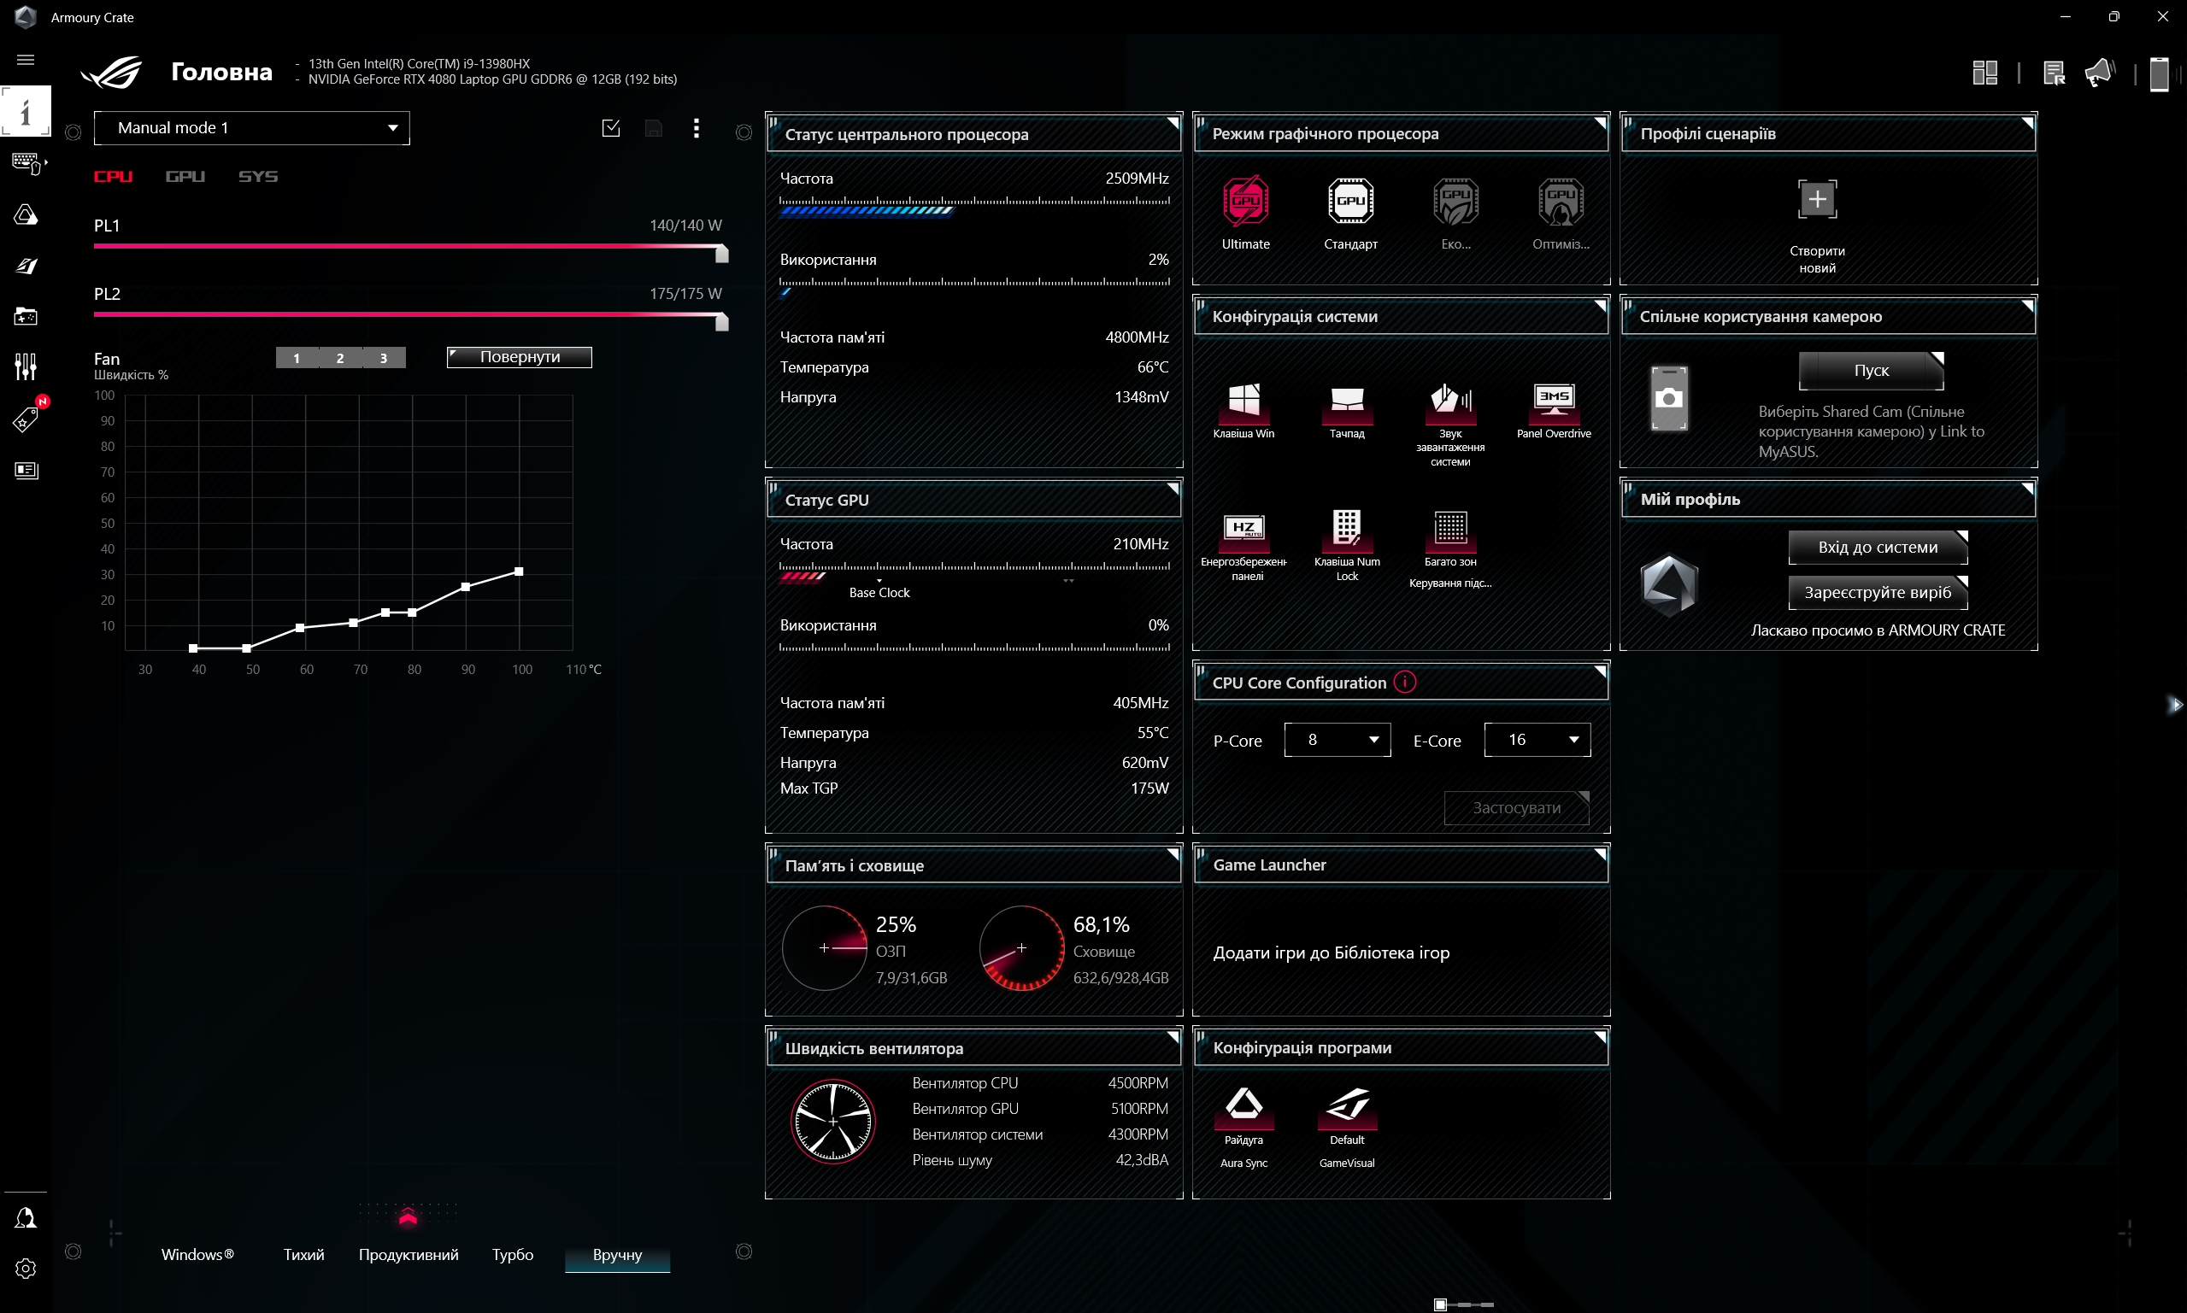The height and width of the screenshot is (1313, 2187).
Task: Open the hamburger menu in sidebar
Action: pos(26,59)
